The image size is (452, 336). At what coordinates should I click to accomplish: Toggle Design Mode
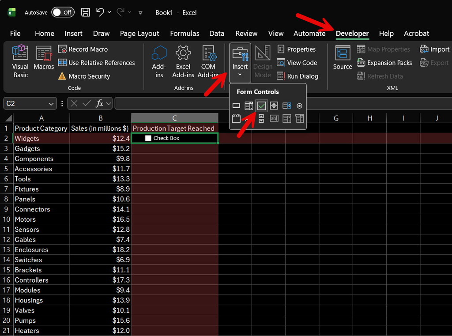[x=263, y=61]
